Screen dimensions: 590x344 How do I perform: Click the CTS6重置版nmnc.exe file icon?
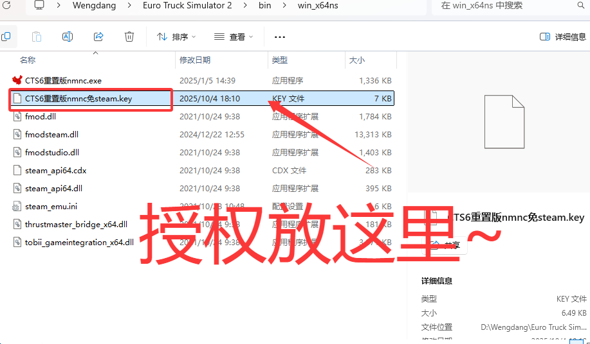(x=17, y=80)
